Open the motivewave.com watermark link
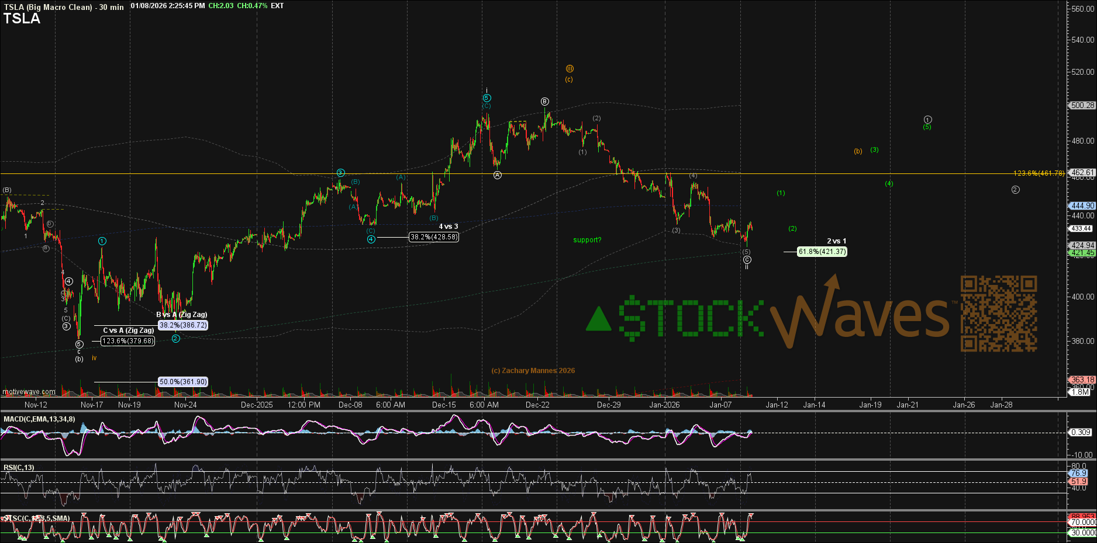This screenshot has width=1097, height=543. tap(29, 392)
